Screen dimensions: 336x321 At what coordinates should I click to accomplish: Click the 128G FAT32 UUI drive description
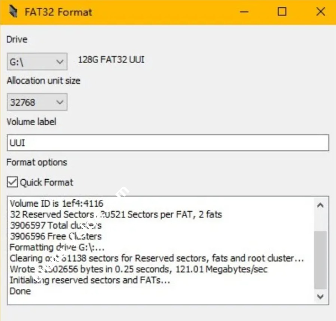[x=110, y=59]
